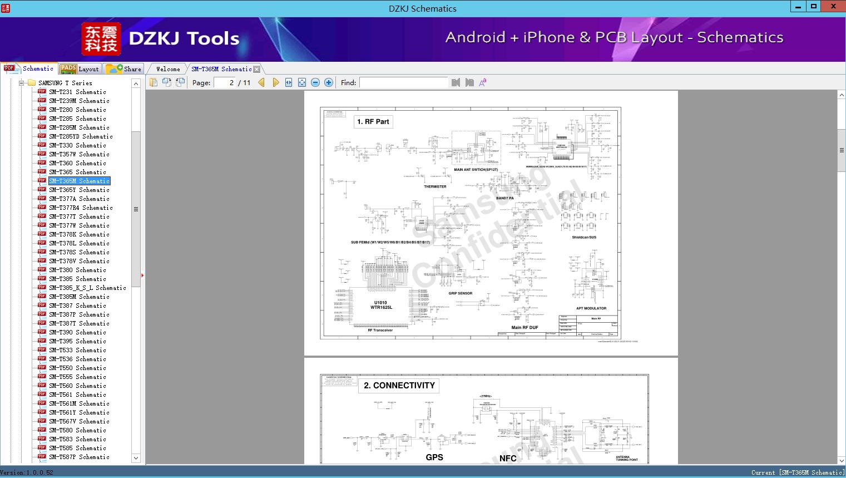Click the copy pages icon in toolbar

click(154, 82)
